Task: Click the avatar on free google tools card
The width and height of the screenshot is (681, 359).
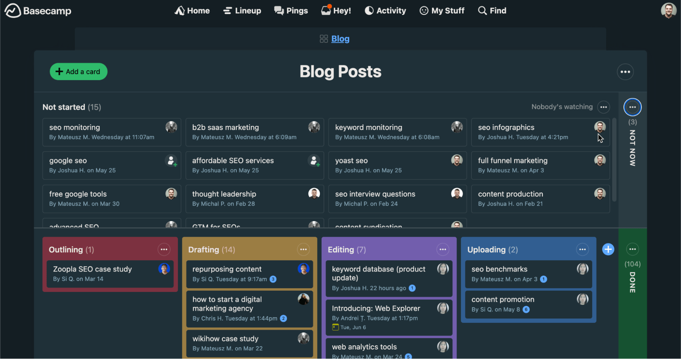Action: pos(171,193)
